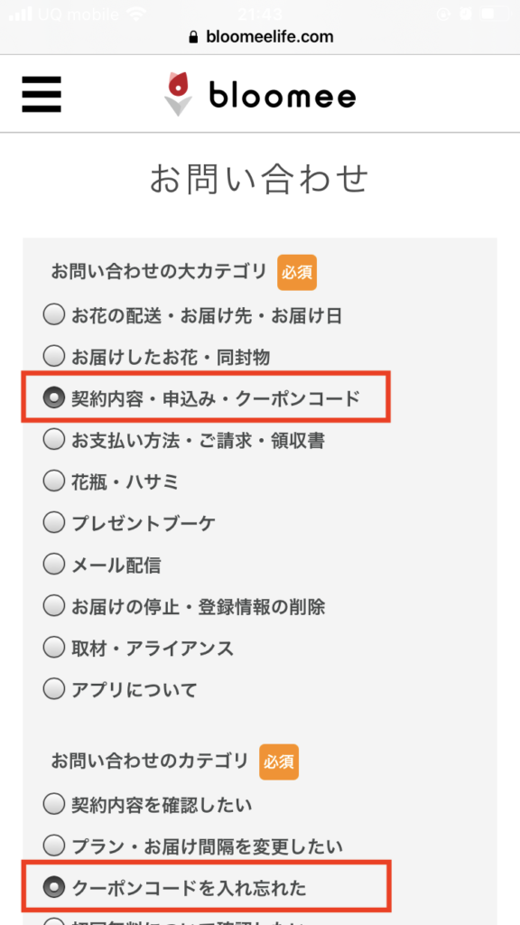Select クーポンコードを入れ忘れた radio button

(53, 887)
